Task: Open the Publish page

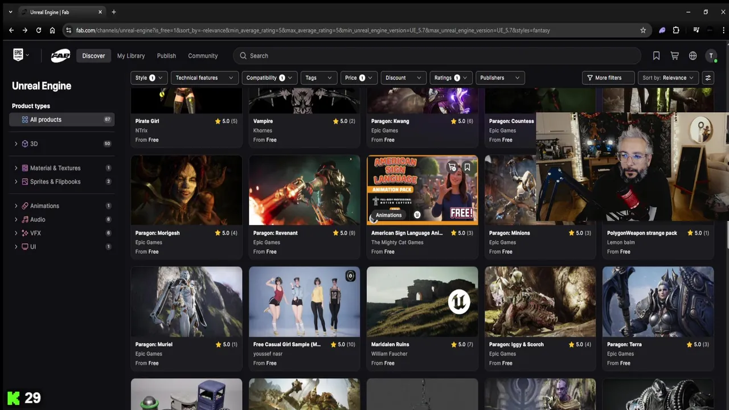Action: (166, 56)
